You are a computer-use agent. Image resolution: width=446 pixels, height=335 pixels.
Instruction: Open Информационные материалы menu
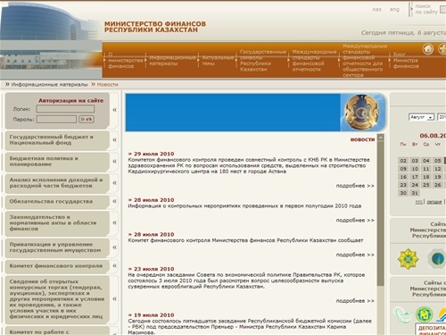pos(172,61)
